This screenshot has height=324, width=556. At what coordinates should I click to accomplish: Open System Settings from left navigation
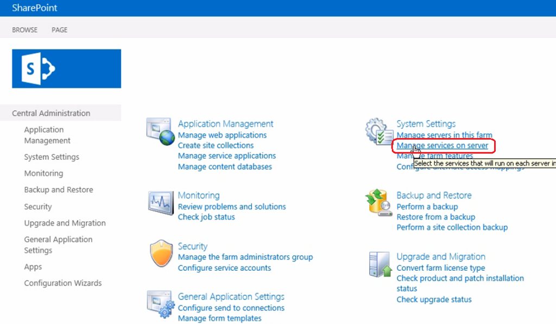tap(52, 157)
